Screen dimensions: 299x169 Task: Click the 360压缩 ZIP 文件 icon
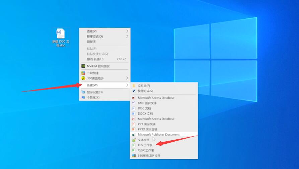click(x=134, y=156)
